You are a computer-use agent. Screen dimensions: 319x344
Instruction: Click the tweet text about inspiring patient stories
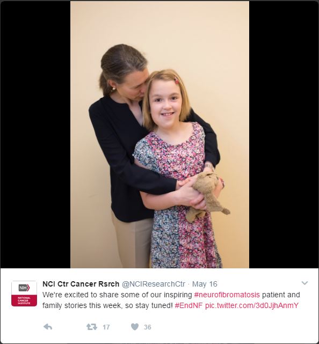[171, 300]
